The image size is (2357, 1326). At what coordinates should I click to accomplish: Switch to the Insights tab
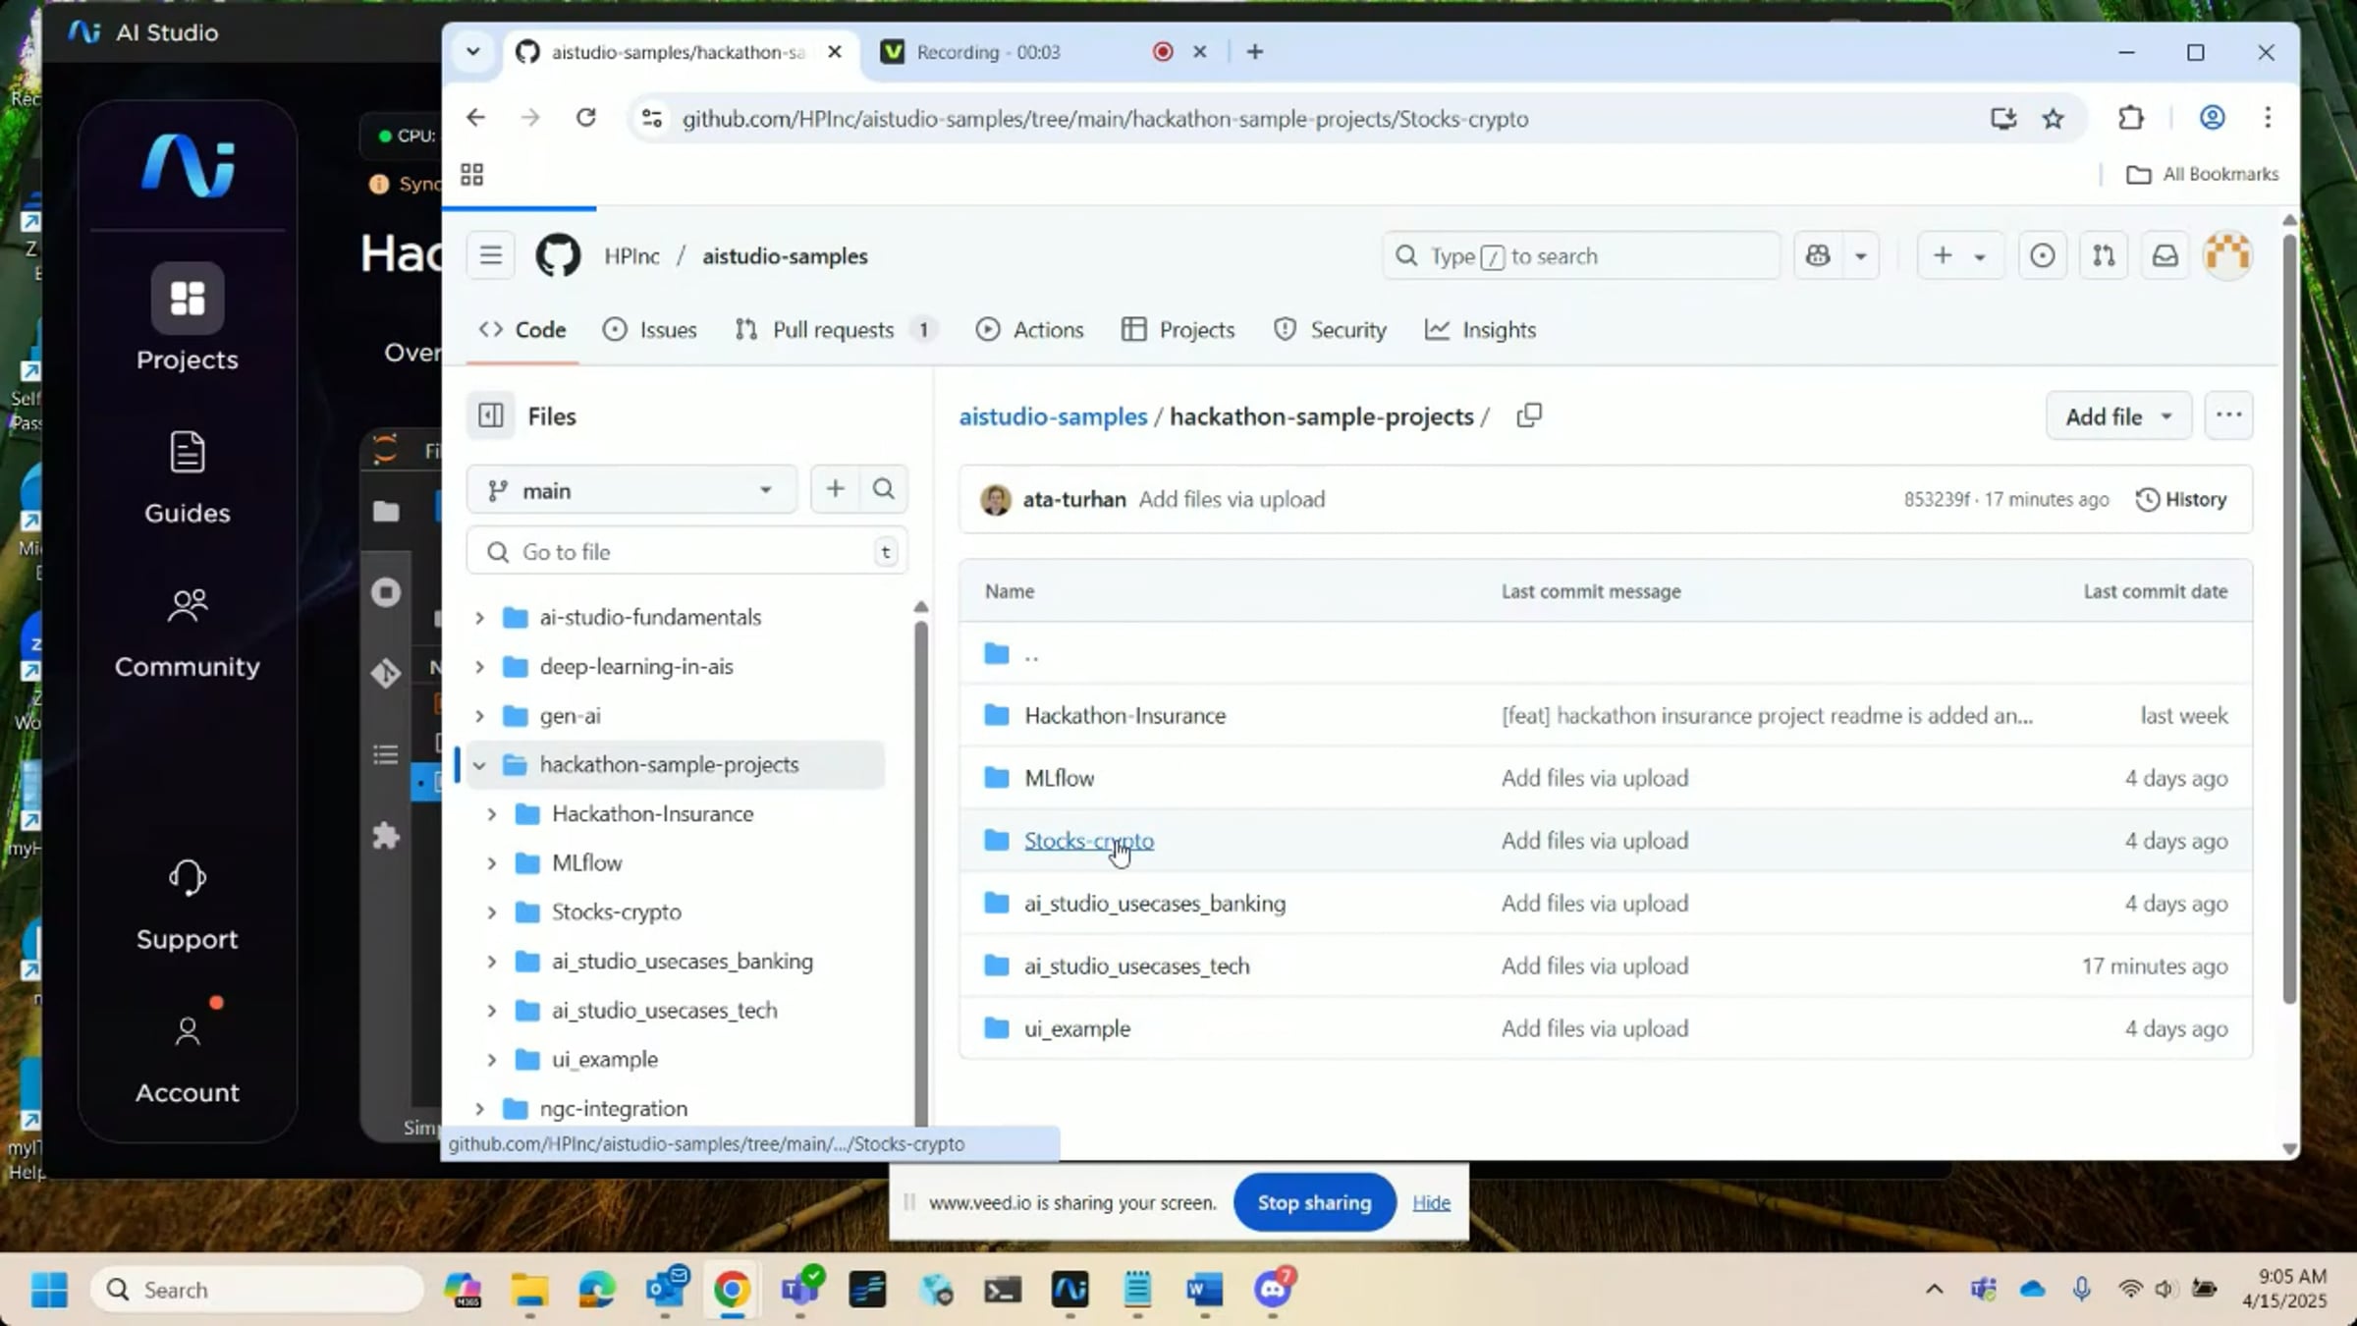(1480, 330)
